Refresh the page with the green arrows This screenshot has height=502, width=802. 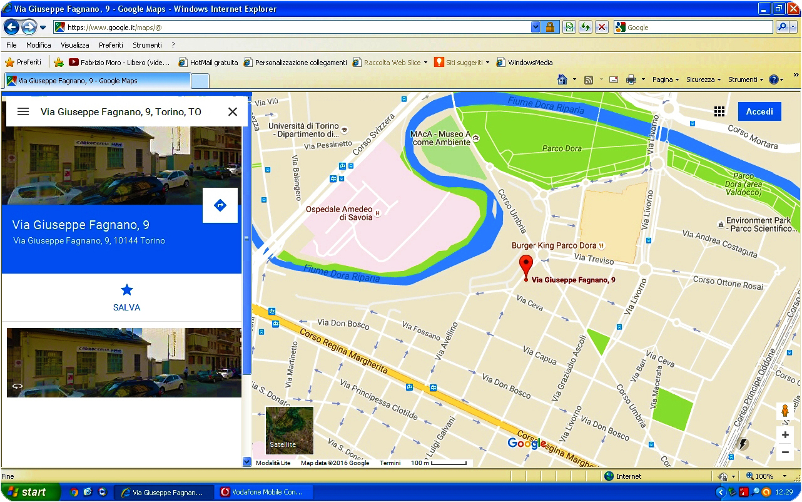[585, 27]
